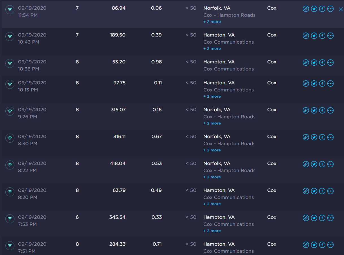Screen dimensions: 344x255
Task: Select download speed value 97.75
Action: pyautogui.click(x=119, y=83)
